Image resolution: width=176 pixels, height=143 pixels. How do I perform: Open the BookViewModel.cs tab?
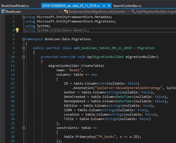(15, 6)
